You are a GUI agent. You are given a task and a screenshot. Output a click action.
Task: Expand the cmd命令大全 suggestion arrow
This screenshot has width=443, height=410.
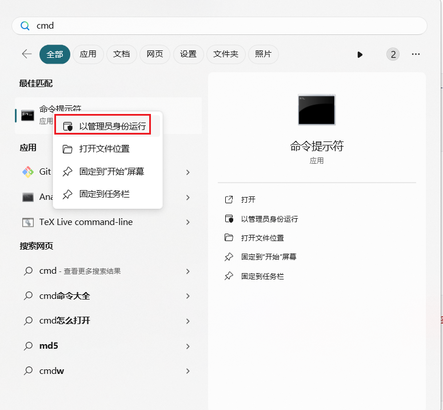[x=187, y=296]
